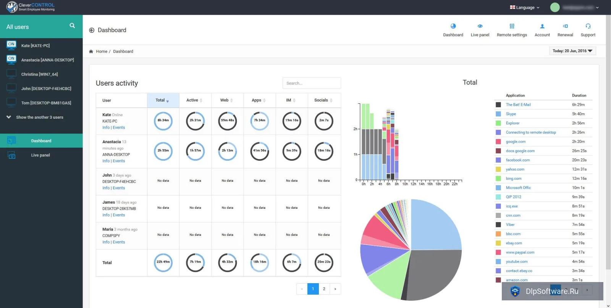Click the Home breadcrumb icon
Image resolution: width=611 pixels, height=308 pixels.
(x=91, y=52)
